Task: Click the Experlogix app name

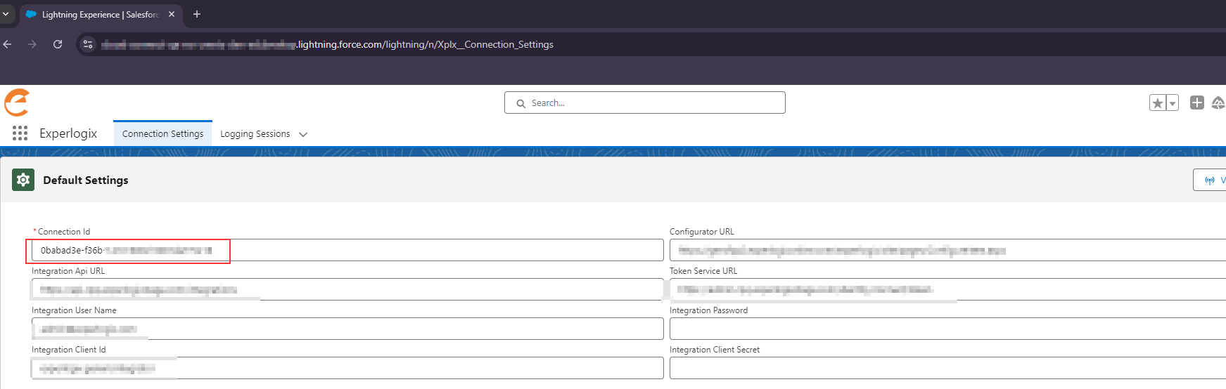Action: click(68, 133)
